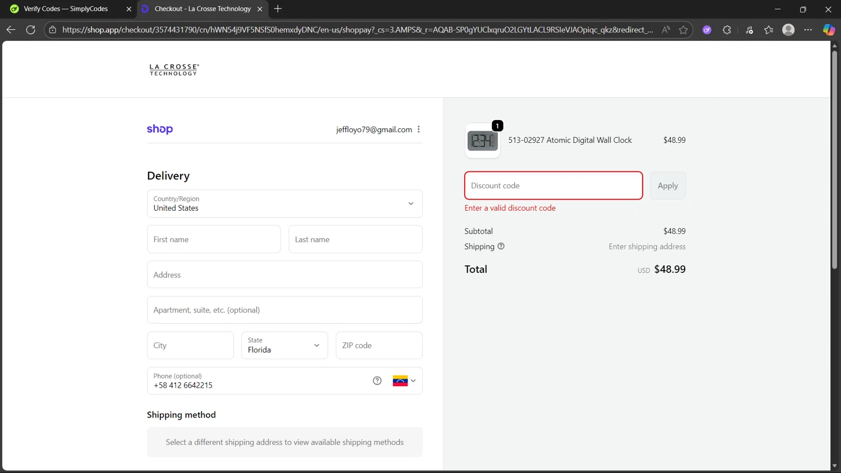
Task: Close the Verify Codes SimplyCodes tab
Action: (129, 9)
